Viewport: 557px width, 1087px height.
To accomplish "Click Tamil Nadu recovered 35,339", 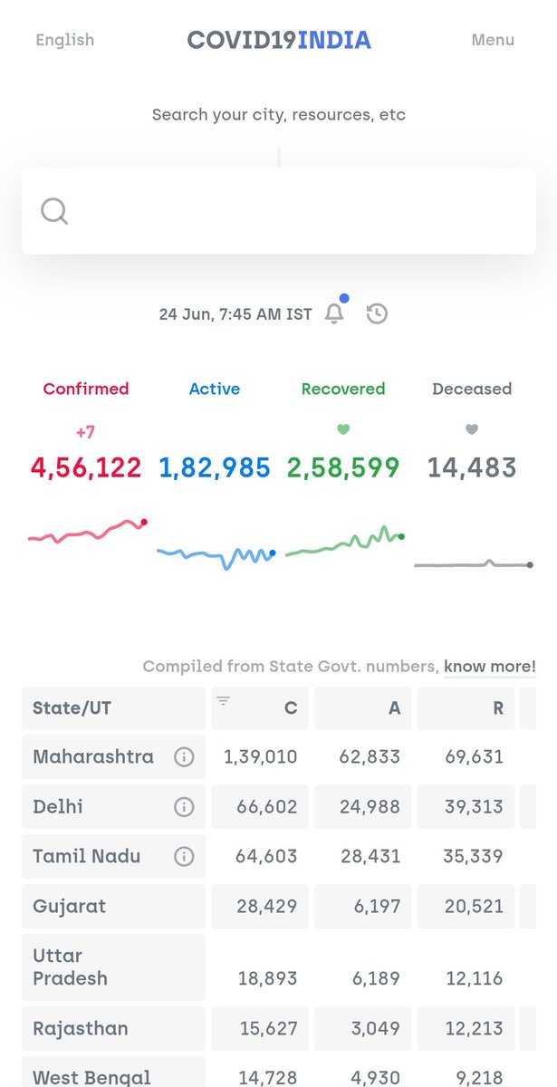I will (475, 856).
